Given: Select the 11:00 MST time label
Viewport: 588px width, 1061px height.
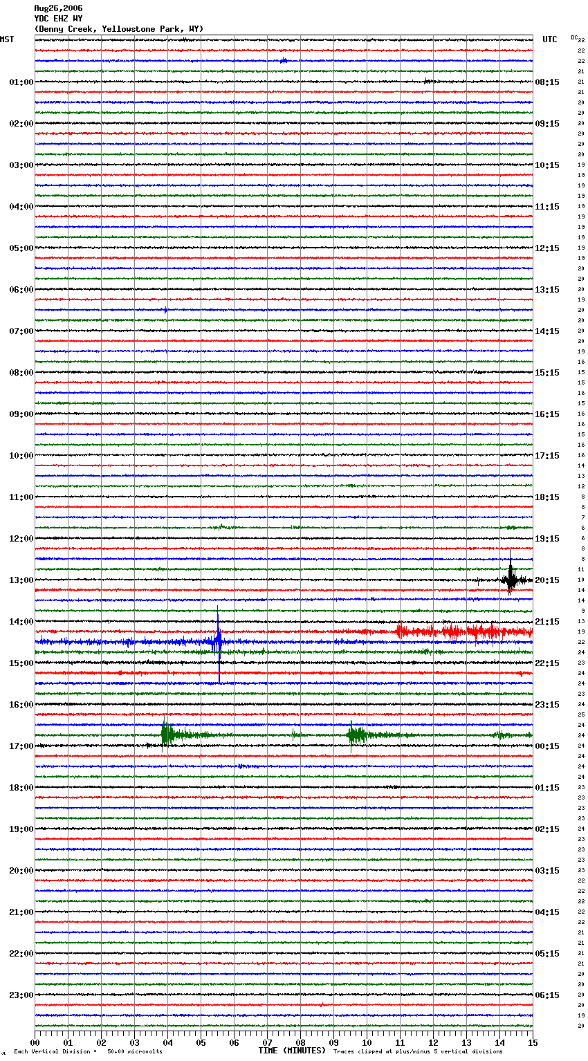Looking at the screenshot, I should [x=21, y=497].
